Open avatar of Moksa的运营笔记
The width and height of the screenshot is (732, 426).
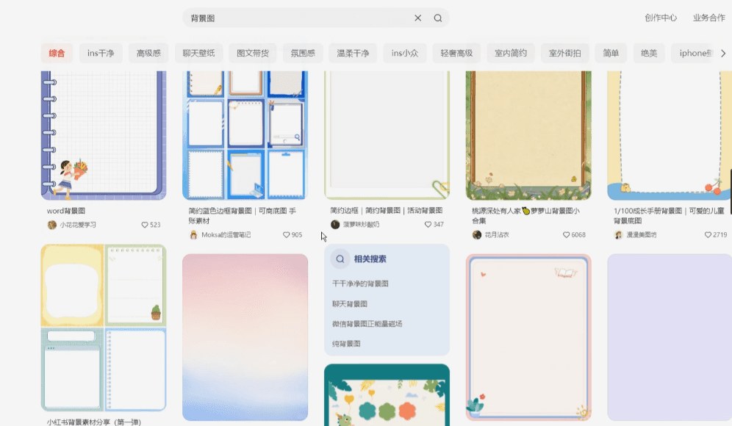pos(194,235)
